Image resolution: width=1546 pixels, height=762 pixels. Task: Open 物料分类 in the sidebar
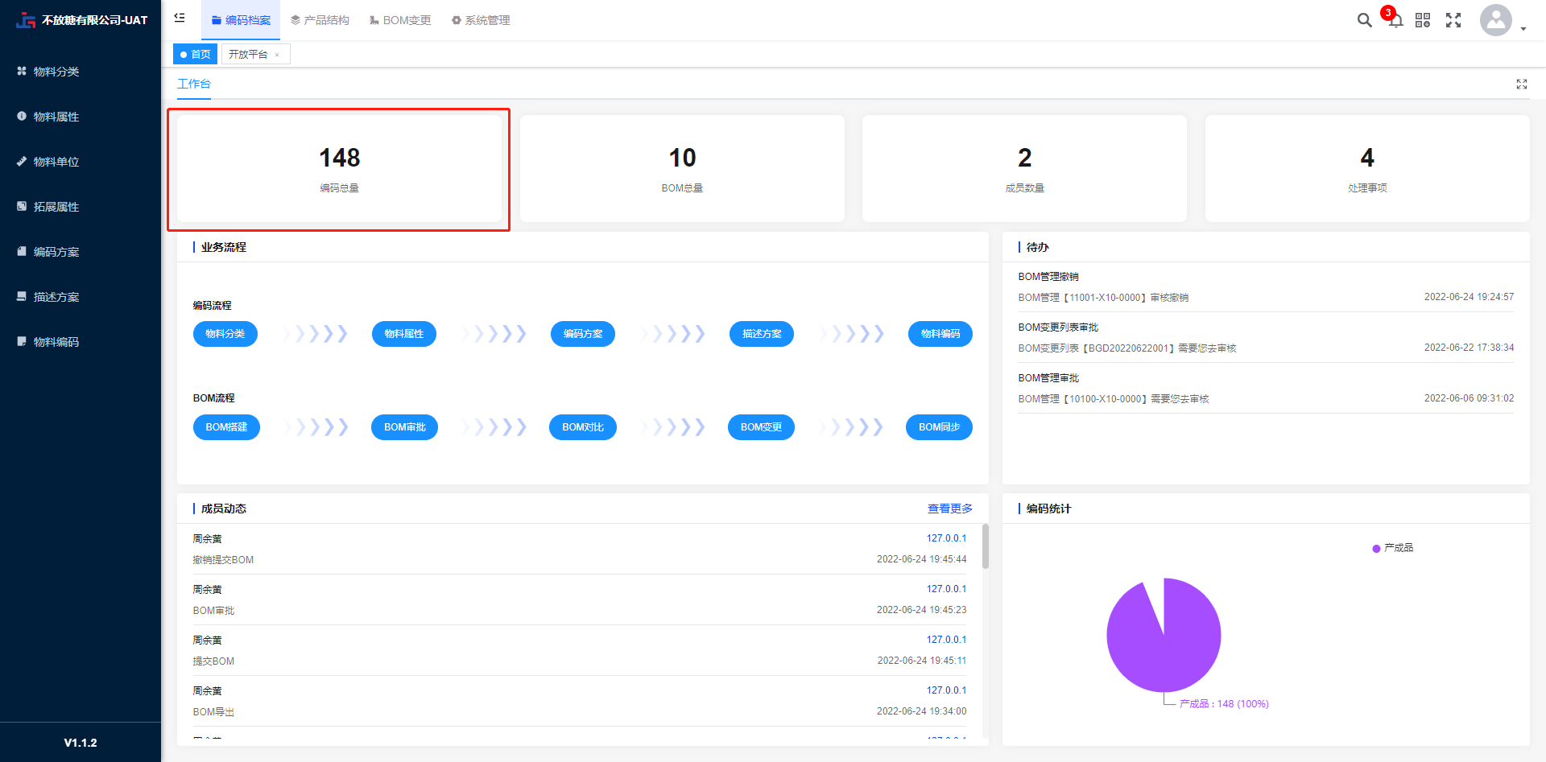point(81,72)
